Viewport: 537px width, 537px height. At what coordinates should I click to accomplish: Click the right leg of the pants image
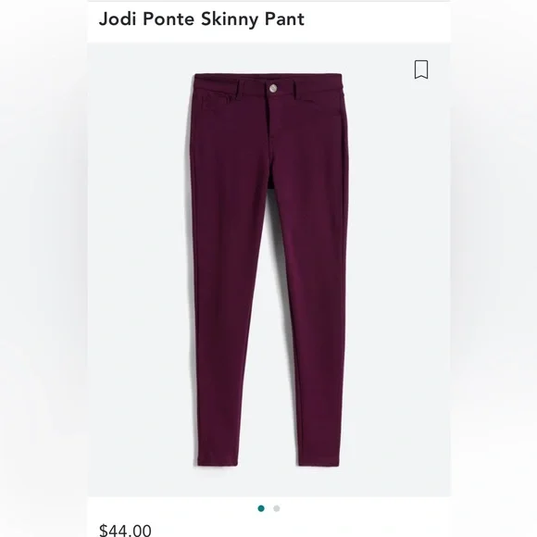pos(312,308)
